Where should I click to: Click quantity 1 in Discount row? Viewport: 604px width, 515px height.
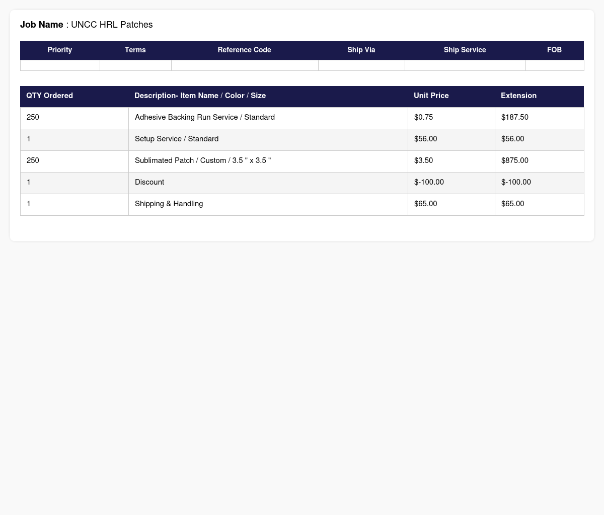pyautogui.click(x=29, y=182)
